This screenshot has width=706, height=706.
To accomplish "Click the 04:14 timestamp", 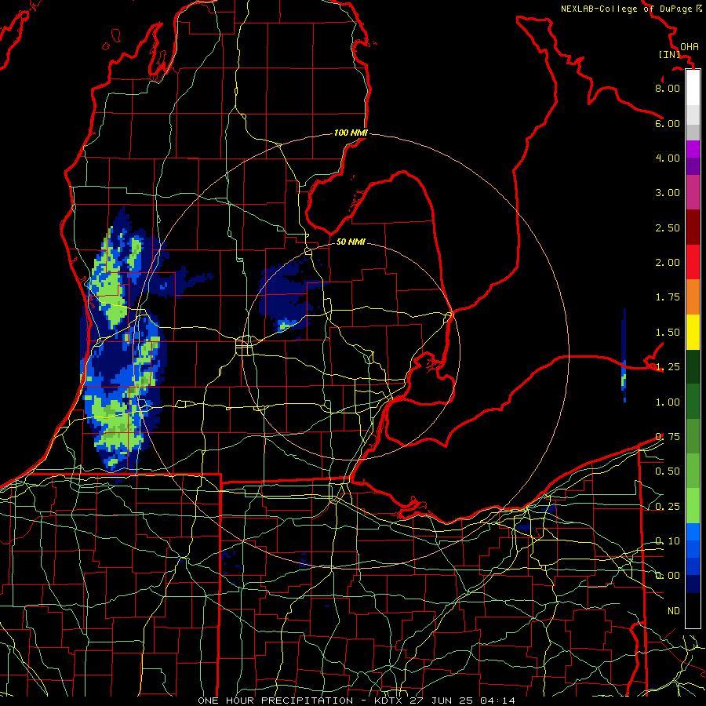I will pyautogui.click(x=497, y=701).
